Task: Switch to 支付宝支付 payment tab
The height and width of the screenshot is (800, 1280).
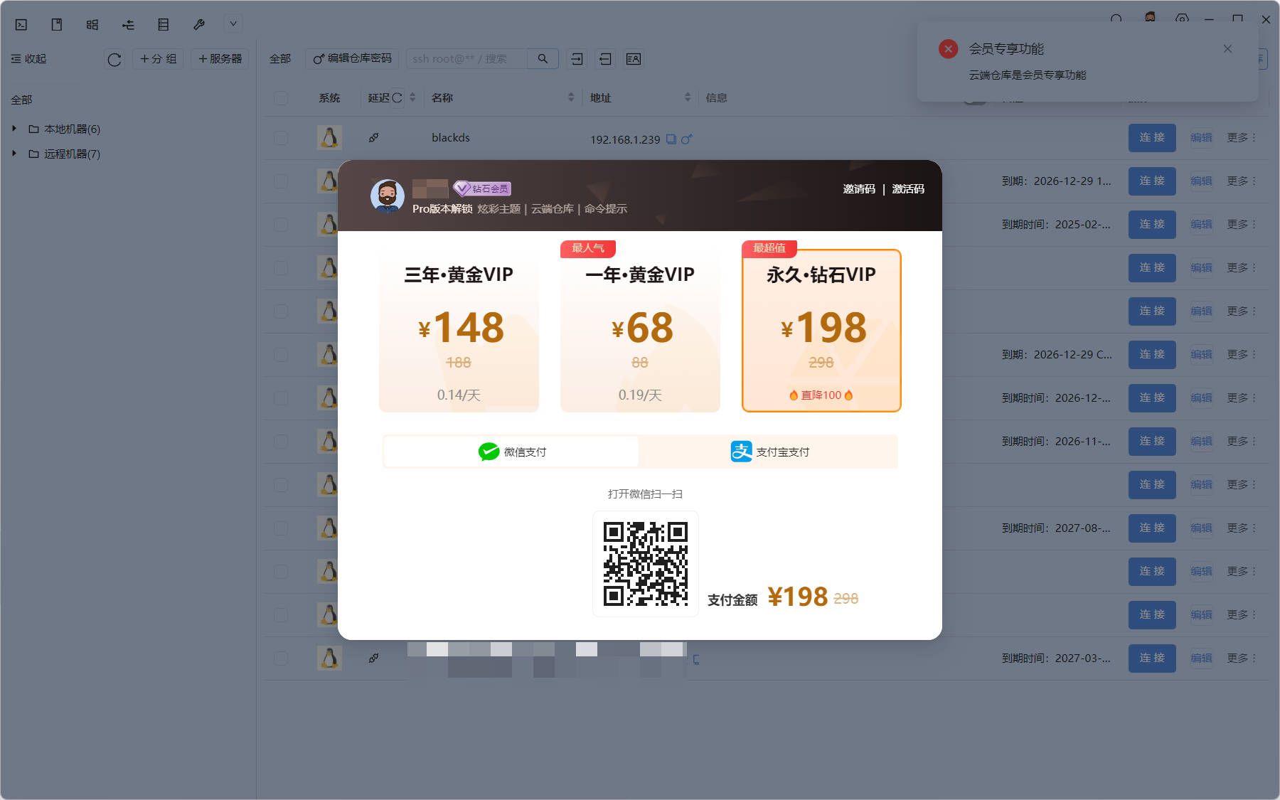Action: click(769, 452)
